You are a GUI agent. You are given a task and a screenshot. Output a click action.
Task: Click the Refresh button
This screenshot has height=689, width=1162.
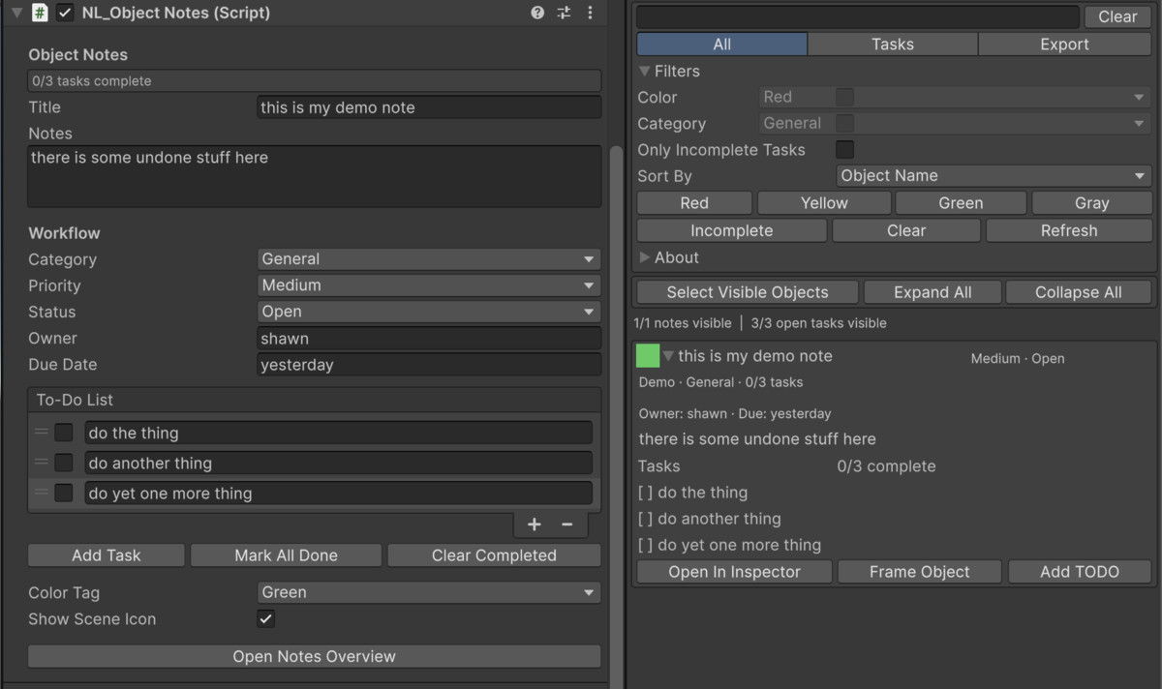tap(1069, 230)
